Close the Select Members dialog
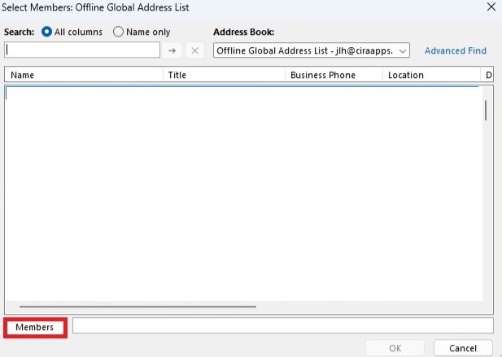This screenshot has height=357, width=502. click(491, 7)
